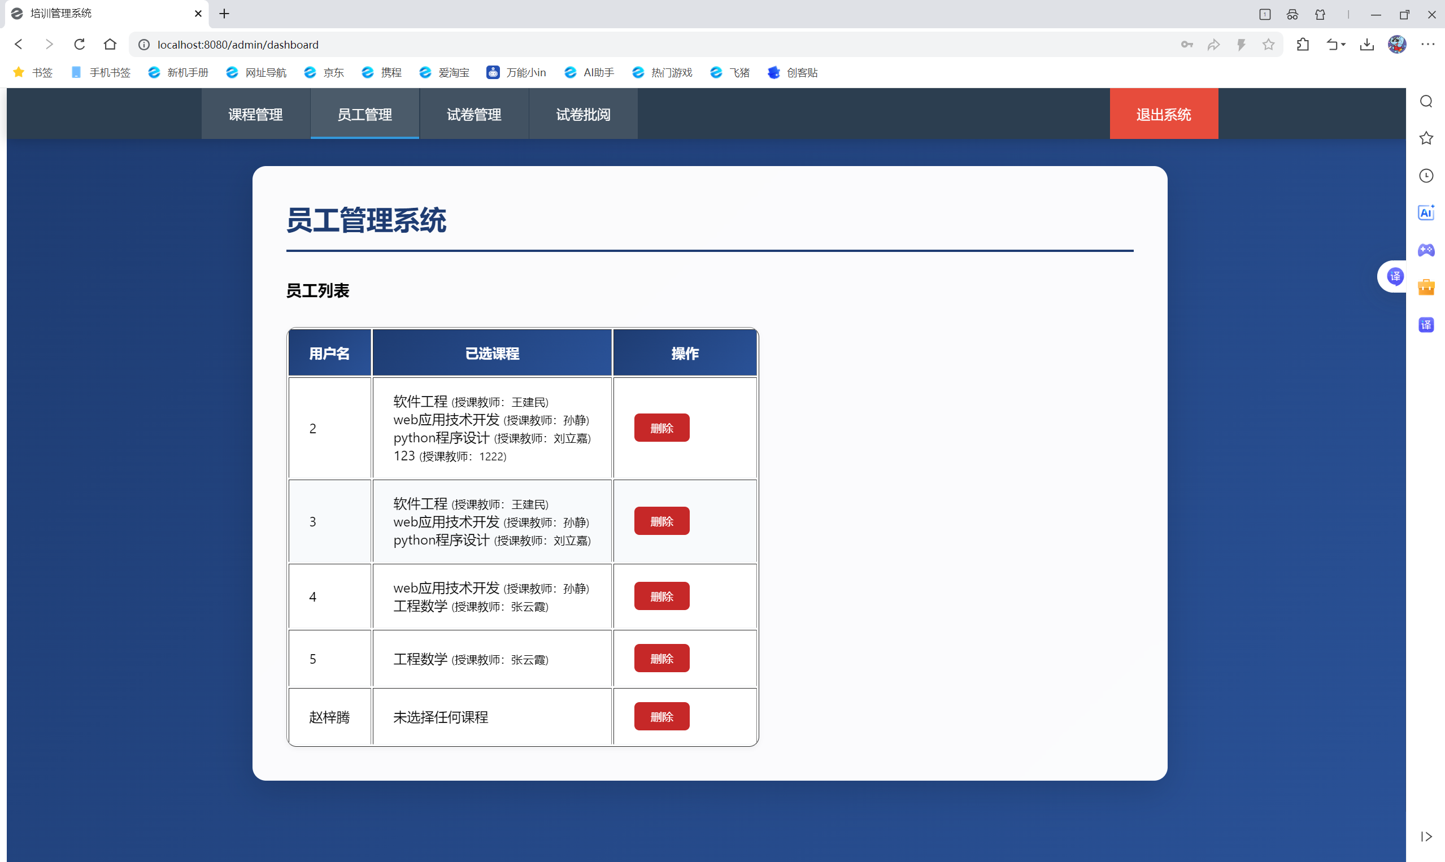This screenshot has height=862, width=1445.
Task: Delete the user 2 row
Action: tap(661, 428)
